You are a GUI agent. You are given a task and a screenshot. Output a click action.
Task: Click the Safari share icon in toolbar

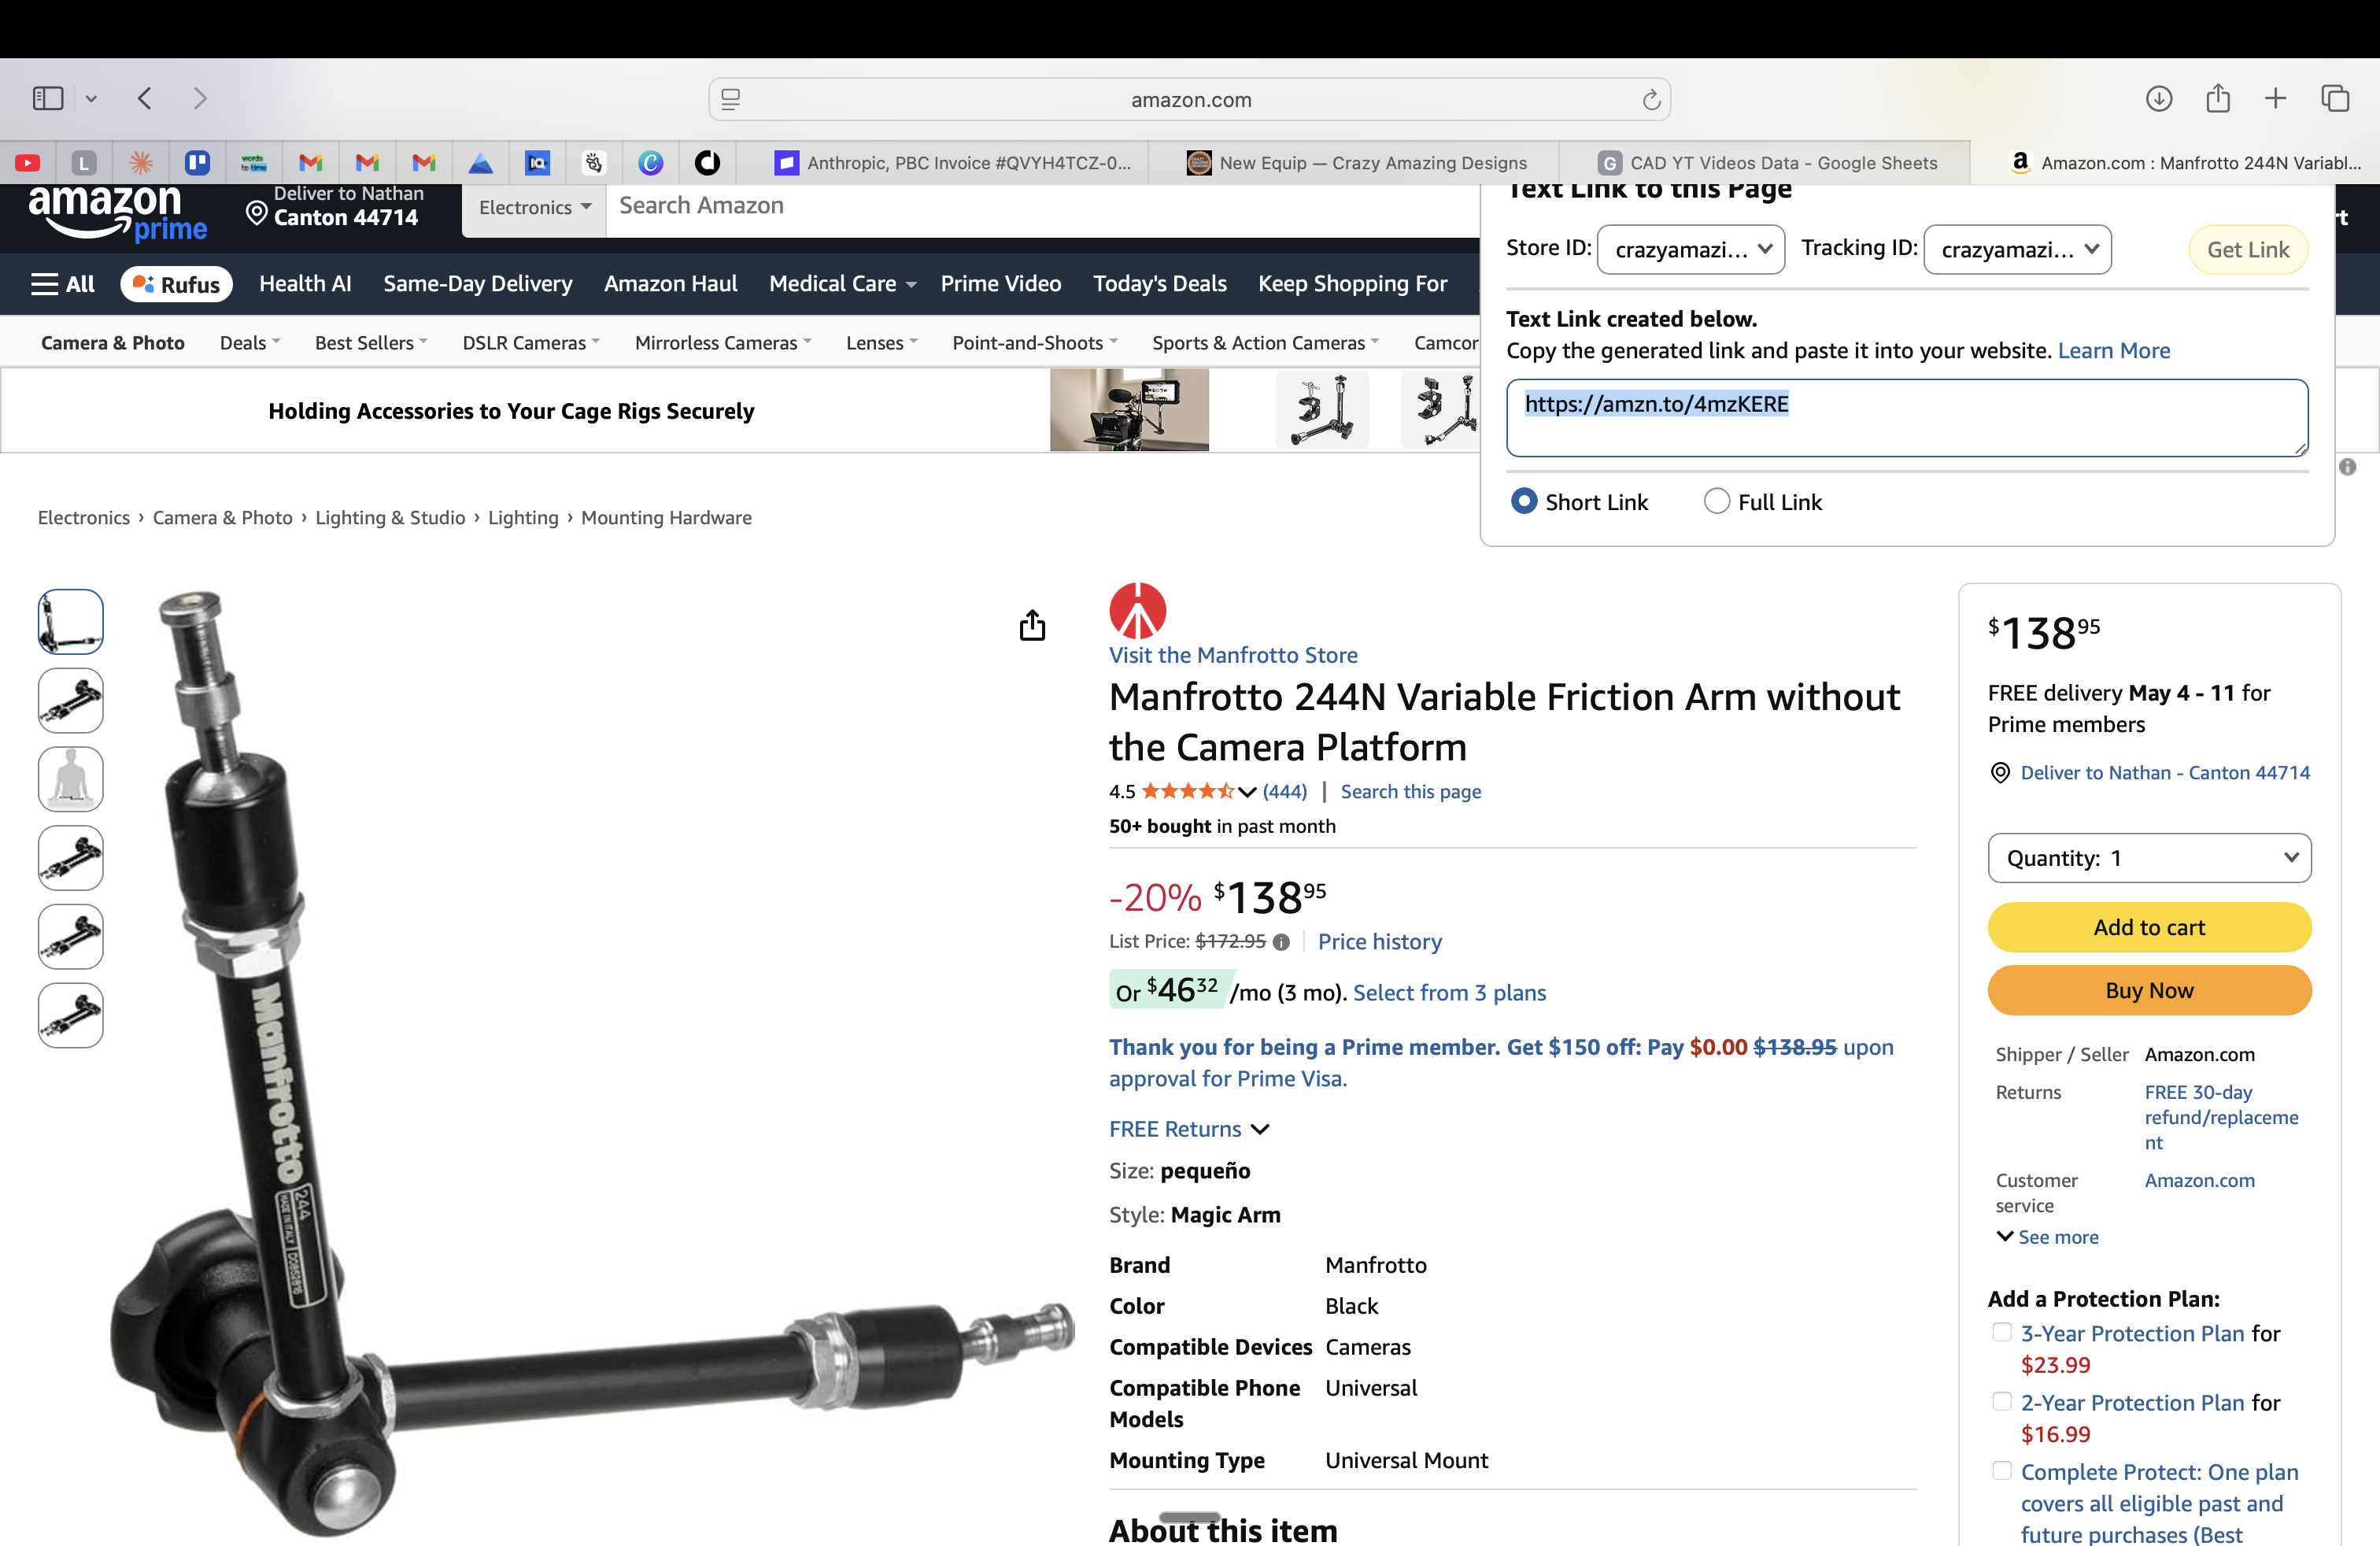coord(2218,97)
